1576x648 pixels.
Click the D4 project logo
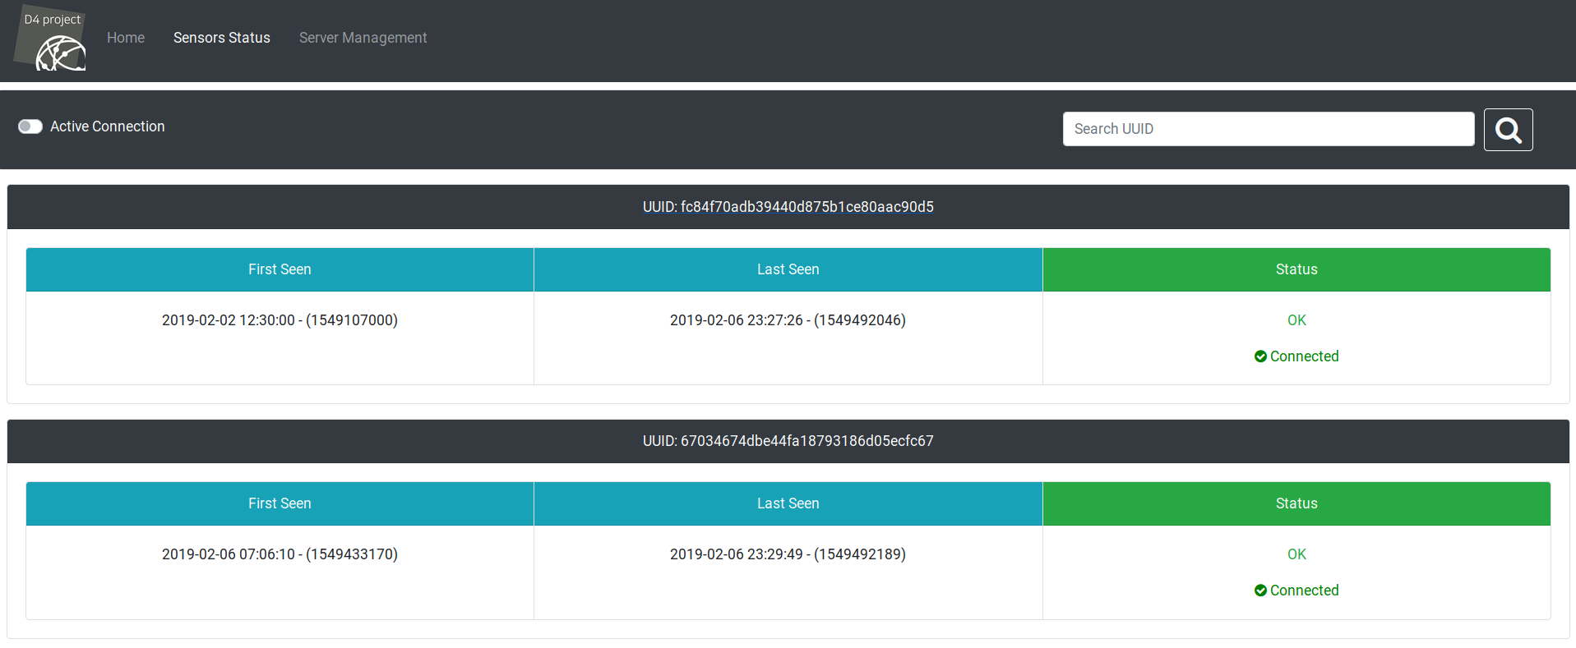[x=51, y=40]
